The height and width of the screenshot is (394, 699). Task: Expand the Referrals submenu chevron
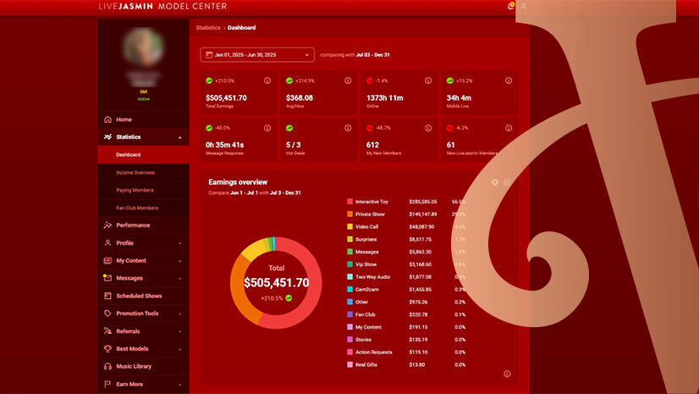(180, 331)
